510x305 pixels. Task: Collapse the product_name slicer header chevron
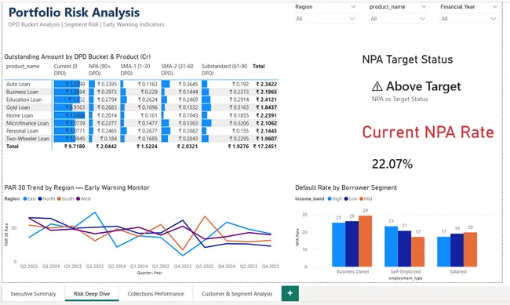click(424, 7)
